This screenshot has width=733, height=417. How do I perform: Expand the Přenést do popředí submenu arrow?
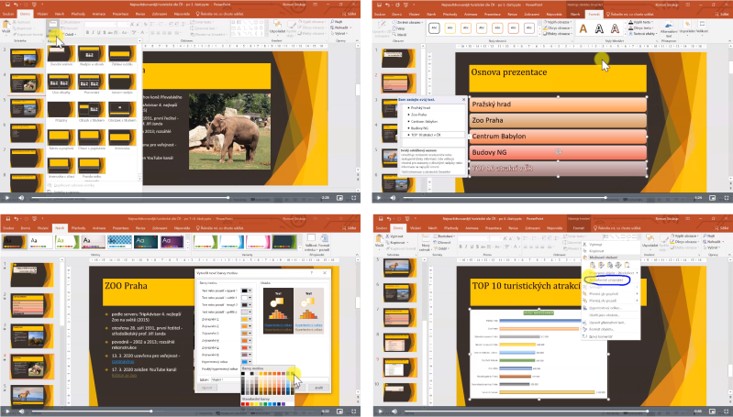coord(637,293)
